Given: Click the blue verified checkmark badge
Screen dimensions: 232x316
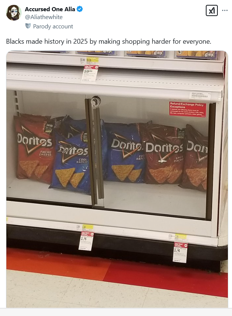Looking at the screenshot, I should pos(80,9).
